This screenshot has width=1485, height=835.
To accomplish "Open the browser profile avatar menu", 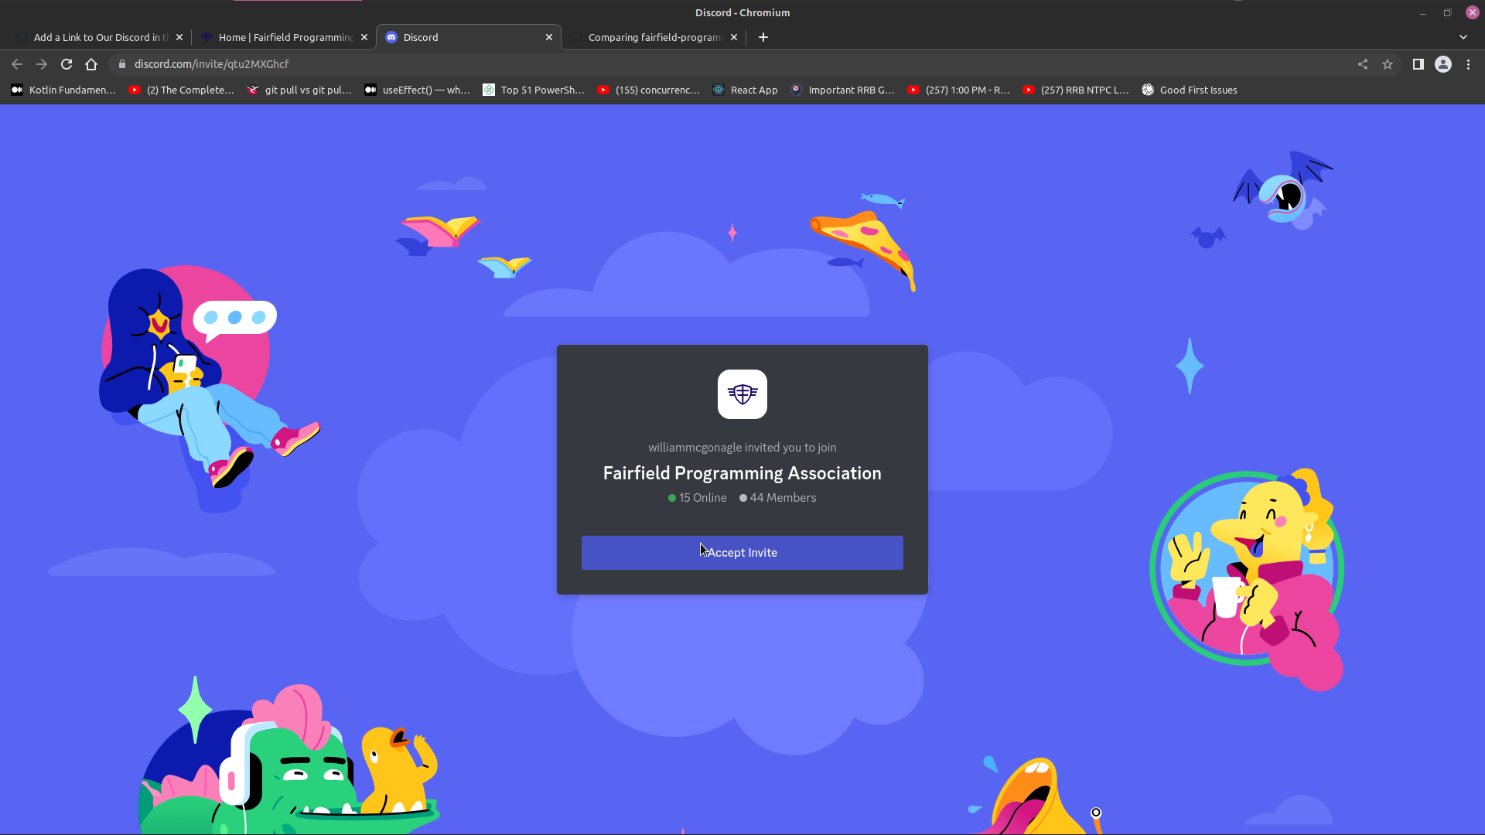I will 1443,64.
